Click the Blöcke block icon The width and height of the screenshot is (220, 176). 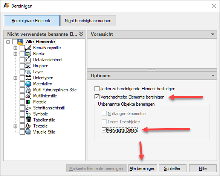click(28, 54)
